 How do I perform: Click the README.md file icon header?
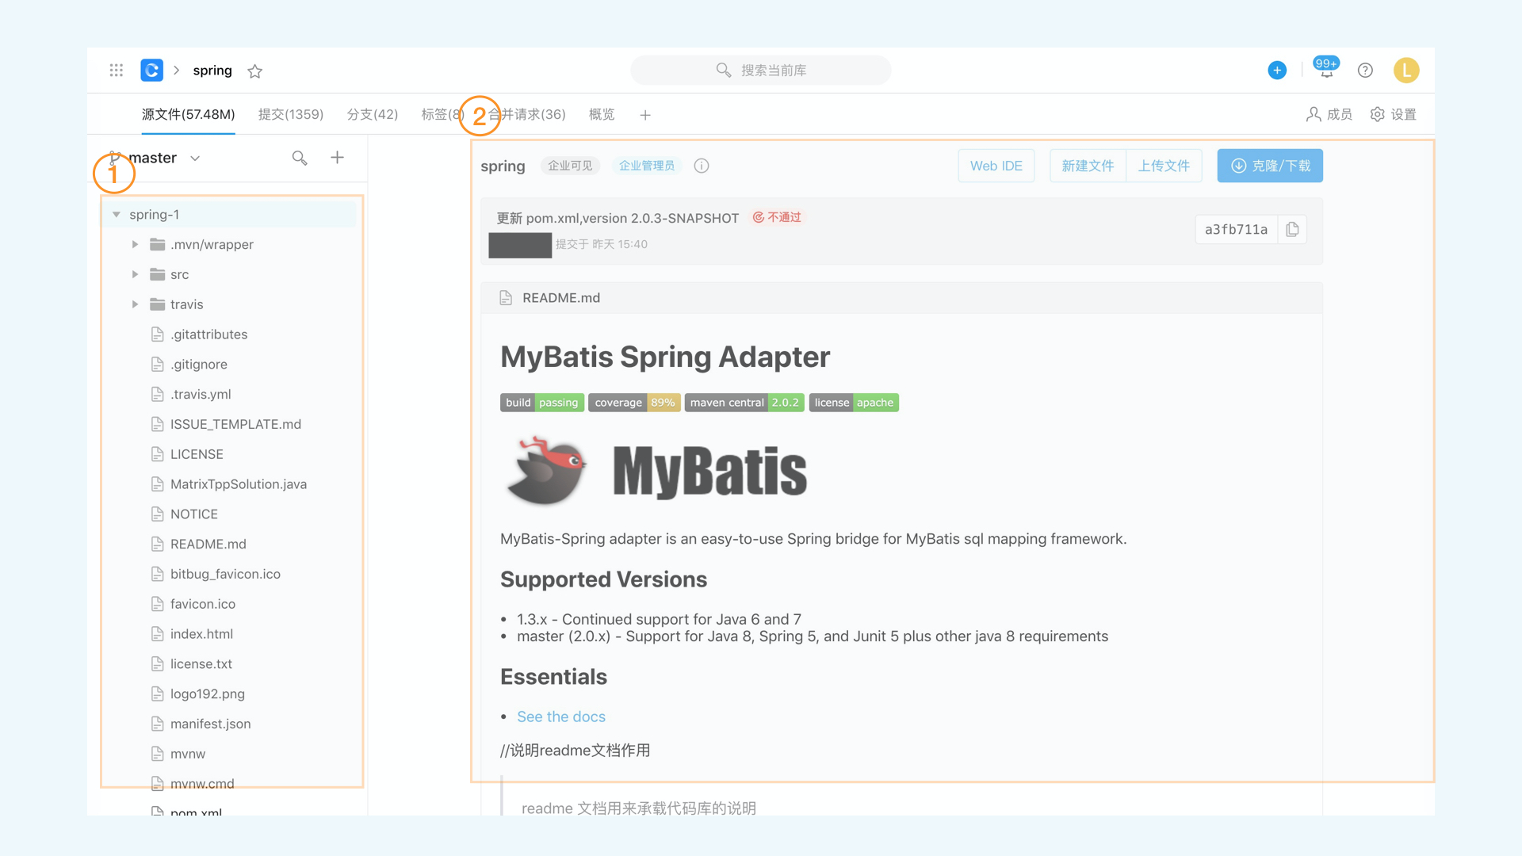506,298
